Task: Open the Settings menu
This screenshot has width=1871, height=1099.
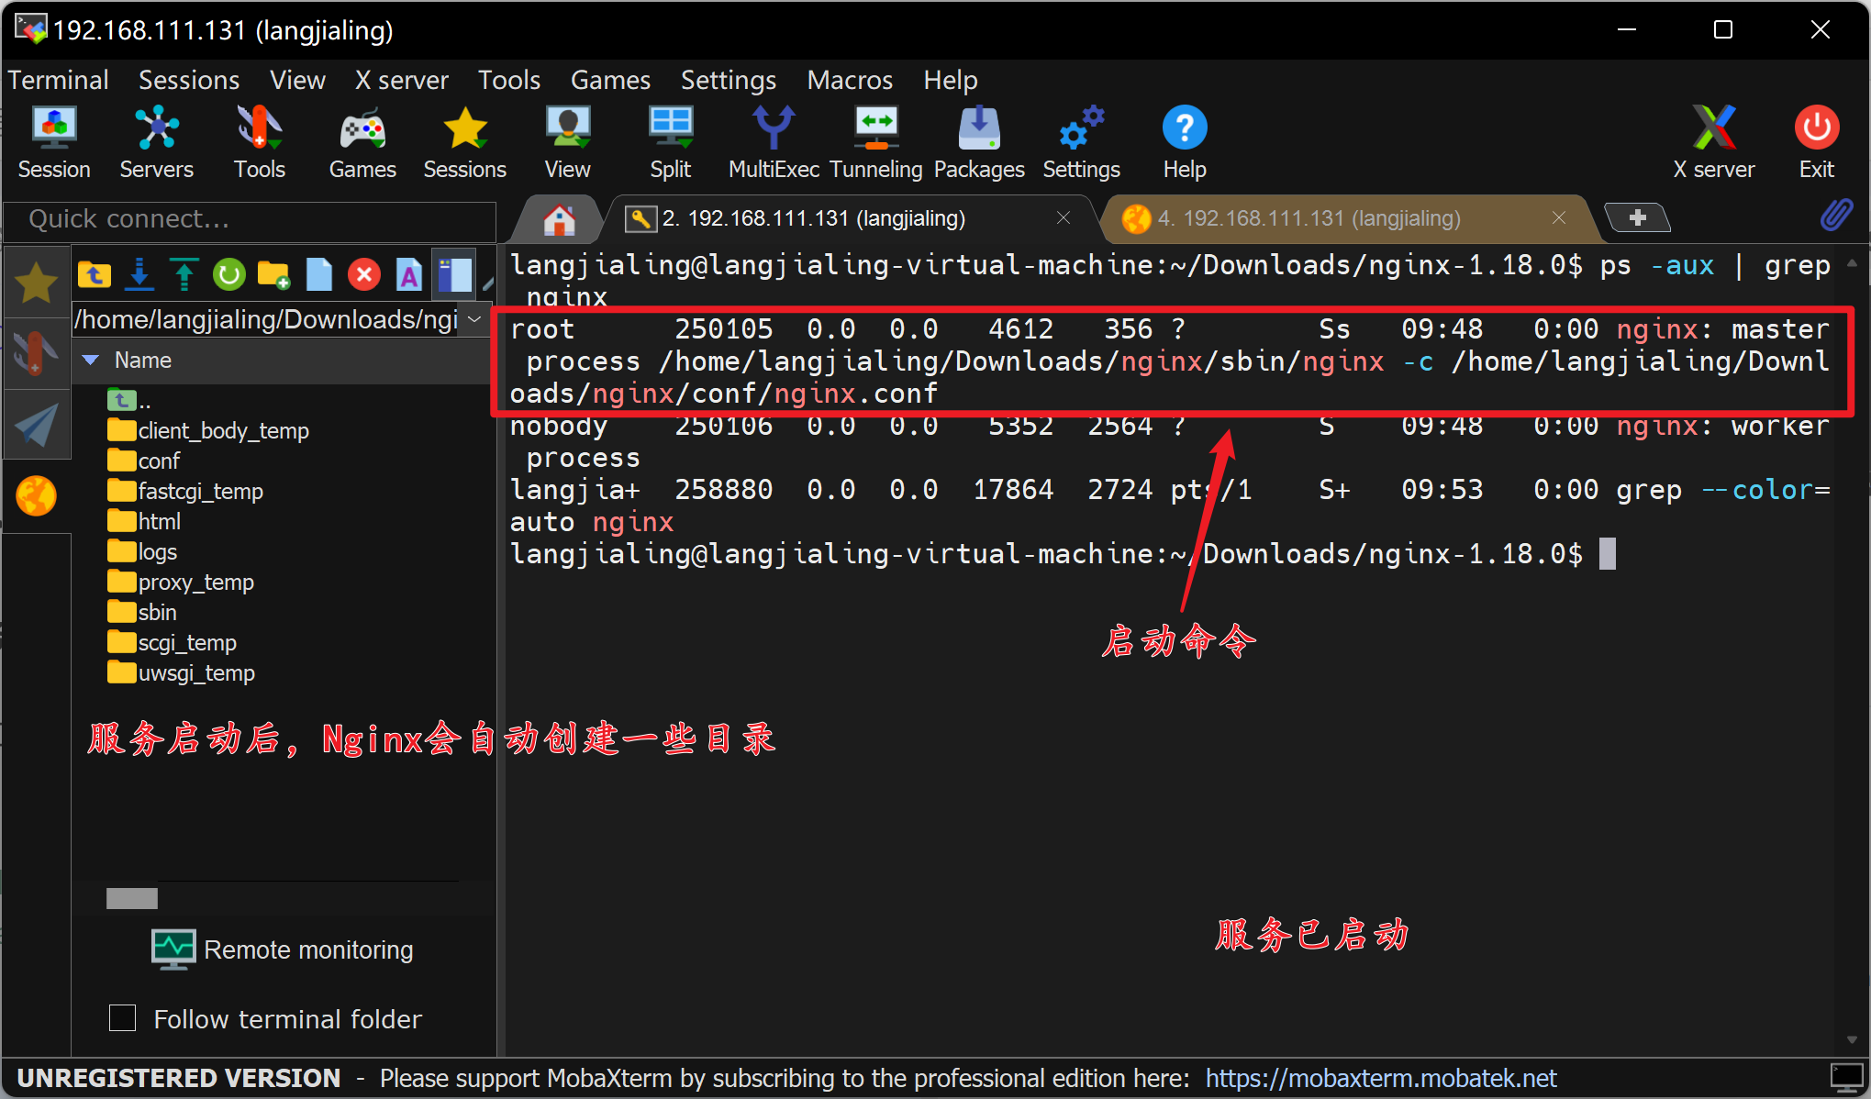Action: pyautogui.click(x=729, y=80)
